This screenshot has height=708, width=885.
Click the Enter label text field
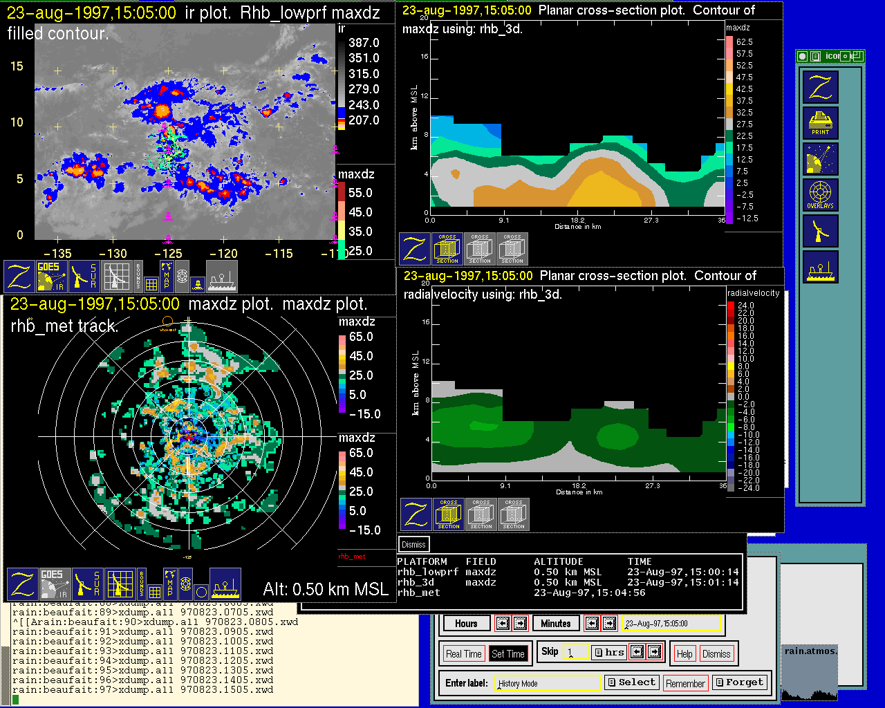point(548,683)
